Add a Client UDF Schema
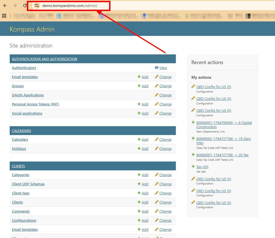Viewport: 275px width, 238px height. pos(143,184)
